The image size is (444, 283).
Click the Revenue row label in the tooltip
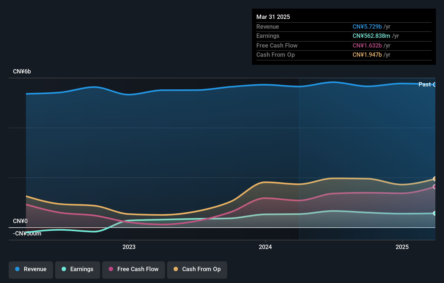pos(268,26)
